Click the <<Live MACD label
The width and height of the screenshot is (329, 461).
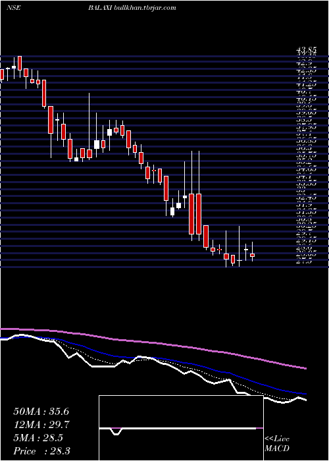277,444
